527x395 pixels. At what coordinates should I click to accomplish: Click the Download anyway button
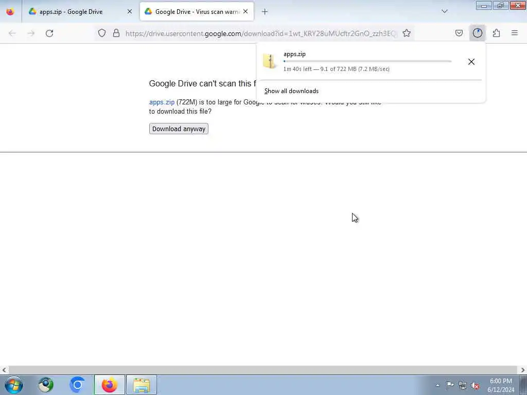pyautogui.click(x=179, y=129)
